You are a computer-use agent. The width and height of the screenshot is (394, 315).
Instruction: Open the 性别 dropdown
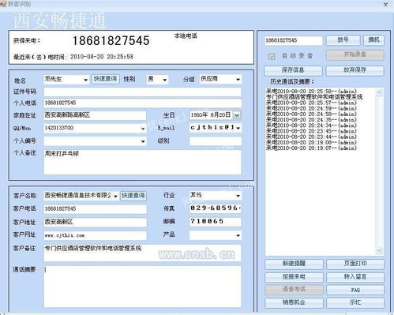[165, 80]
